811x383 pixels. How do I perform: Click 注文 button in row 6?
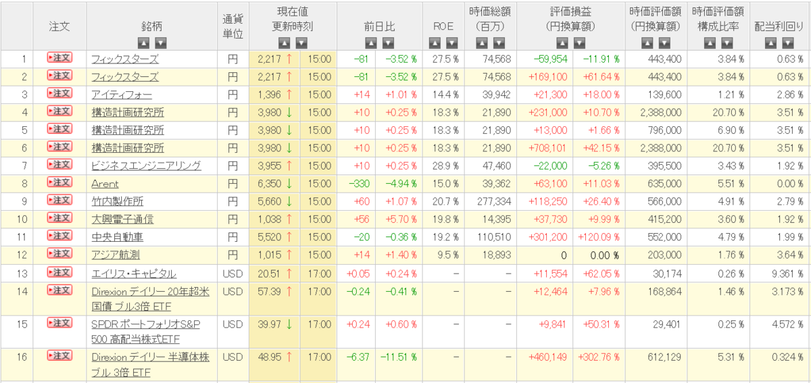pos(59,147)
